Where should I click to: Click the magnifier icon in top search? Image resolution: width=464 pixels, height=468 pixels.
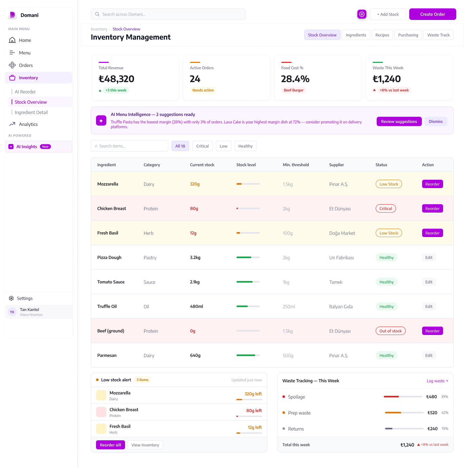pyautogui.click(x=97, y=14)
